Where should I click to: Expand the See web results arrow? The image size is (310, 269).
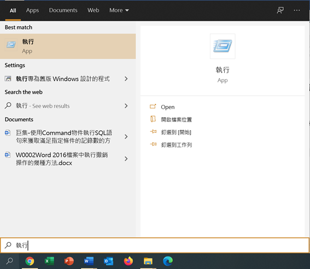126,106
